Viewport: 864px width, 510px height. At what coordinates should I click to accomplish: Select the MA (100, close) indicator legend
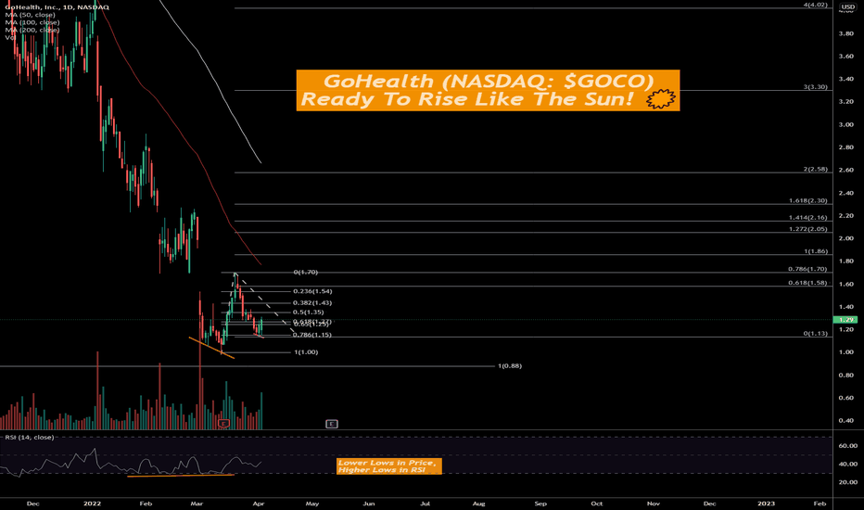click(32, 22)
